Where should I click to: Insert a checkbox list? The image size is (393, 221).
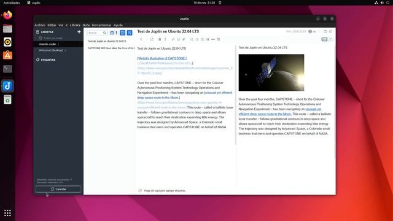click(203, 39)
